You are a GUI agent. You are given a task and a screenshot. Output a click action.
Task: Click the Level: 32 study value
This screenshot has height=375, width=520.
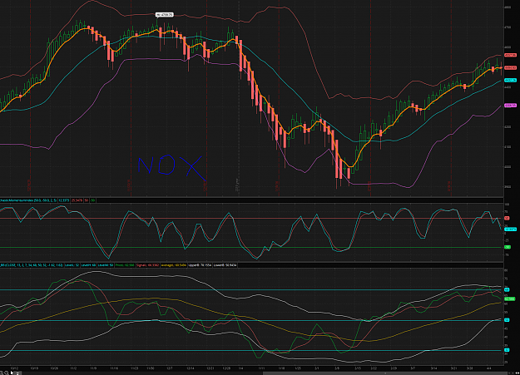[72, 265]
